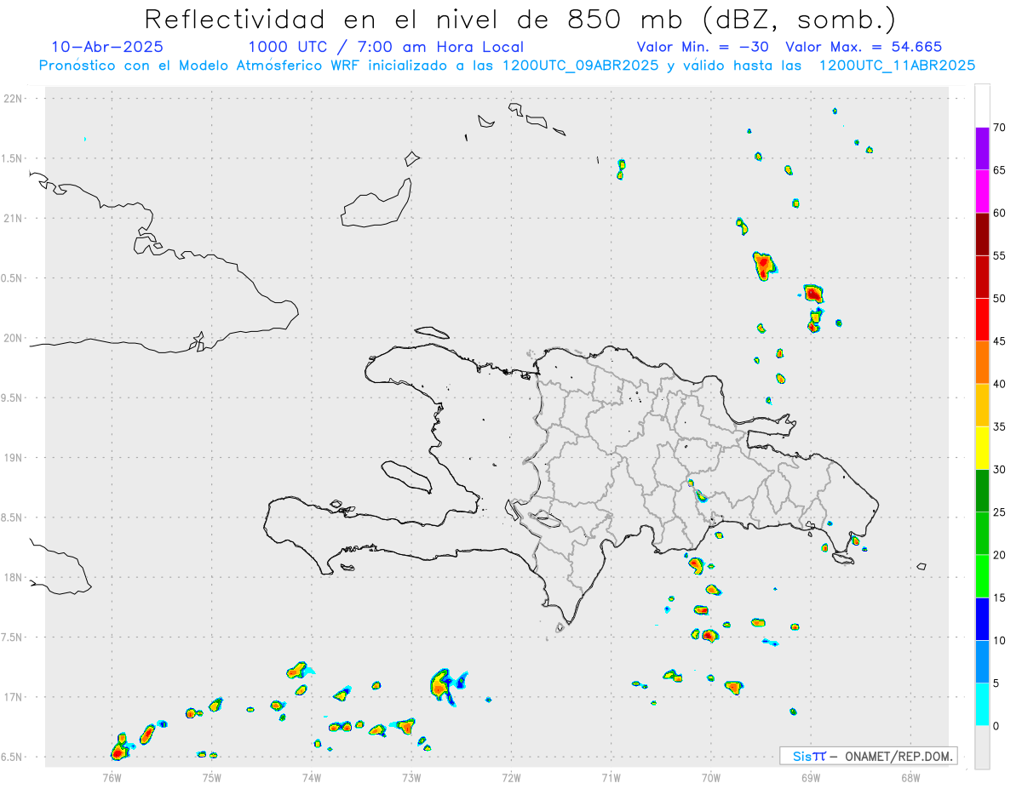Click the colorbar label '70'
The height and width of the screenshot is (789, 1022).
tap(999, 128)
